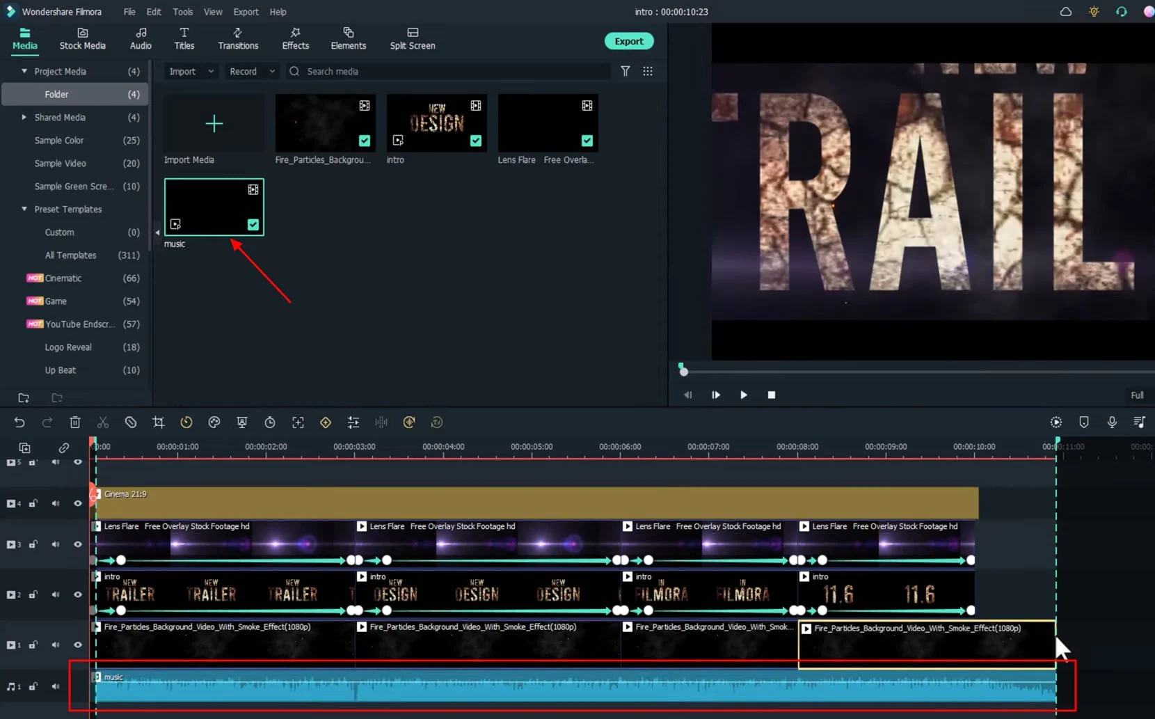Click the Render preview icon

(x=1056, y=422)
